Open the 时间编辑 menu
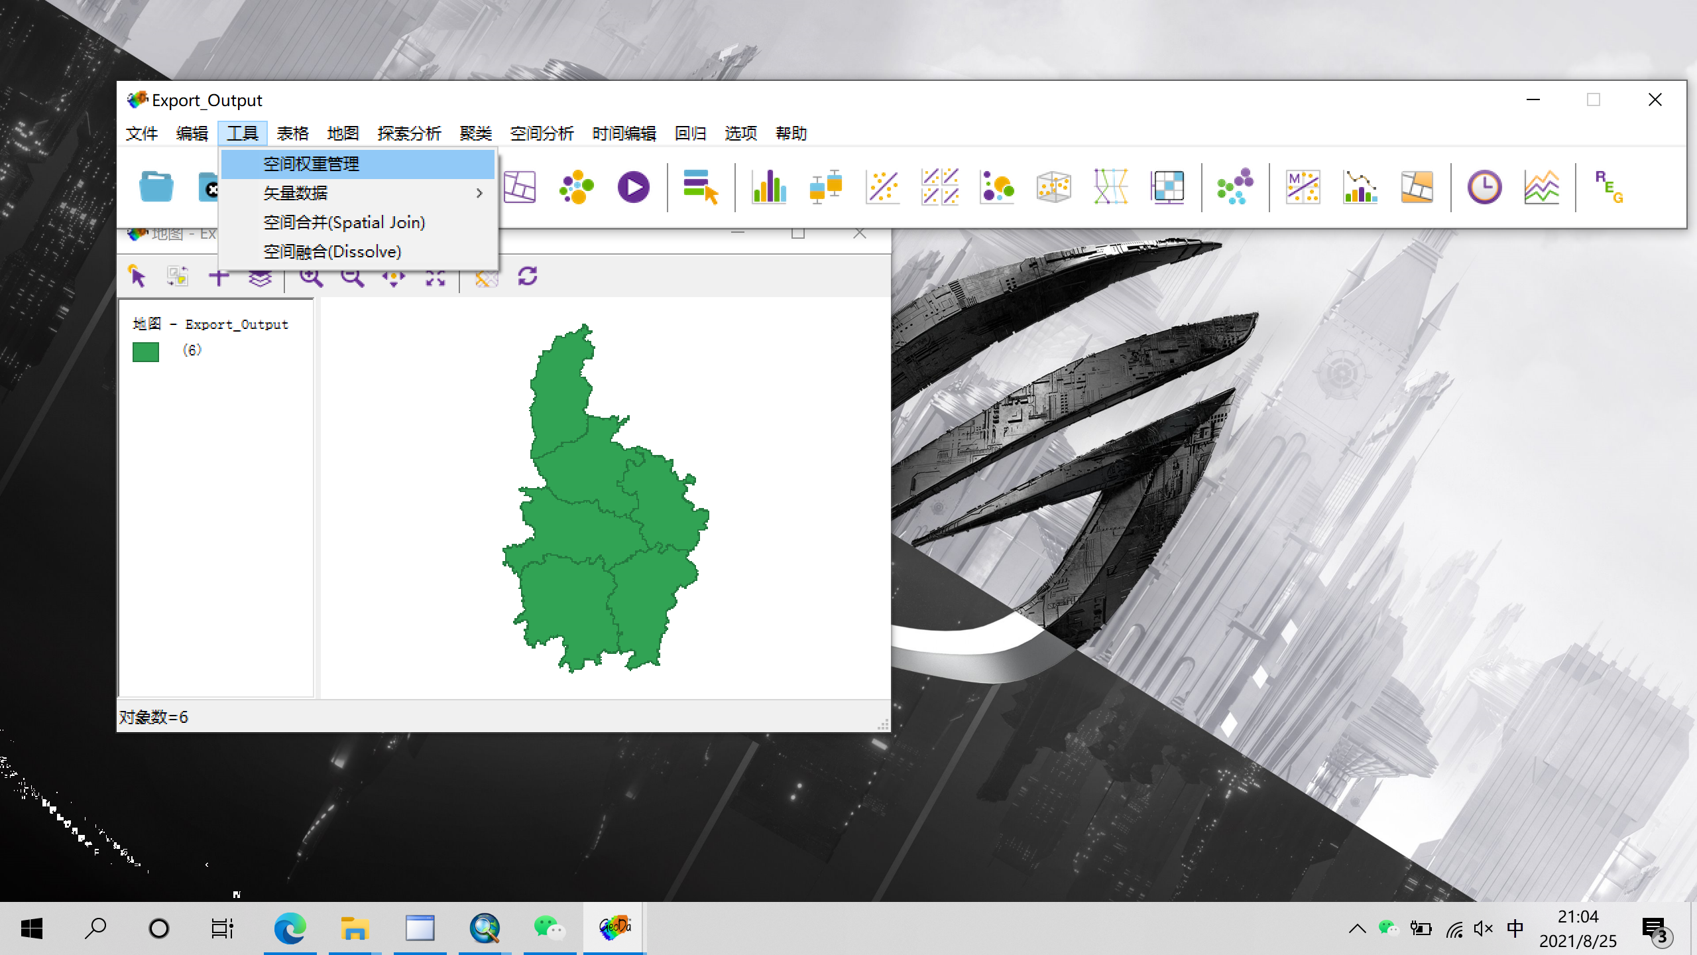Image resolution: width=1697 pixels, height=955 pixels. pyautogui.click(x=624, y=133)
